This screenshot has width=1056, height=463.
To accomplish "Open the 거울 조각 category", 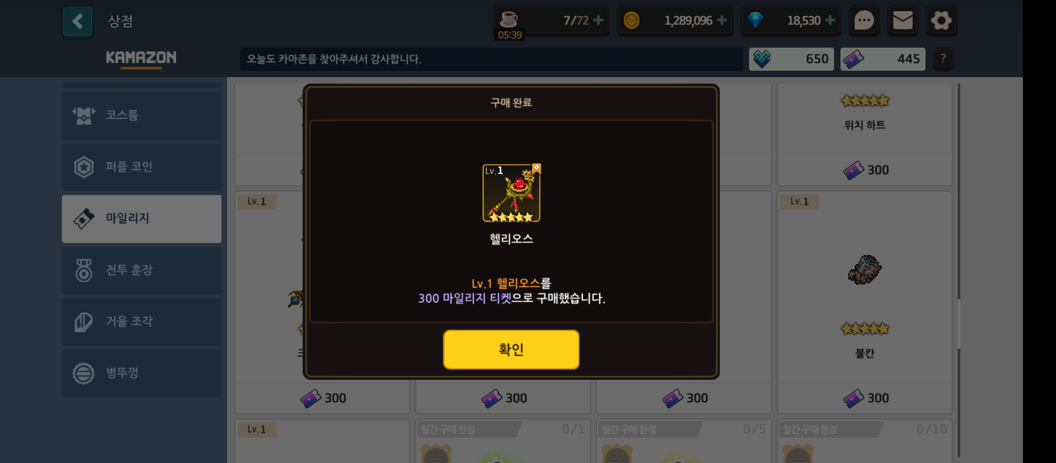I will tap(142, 322).
